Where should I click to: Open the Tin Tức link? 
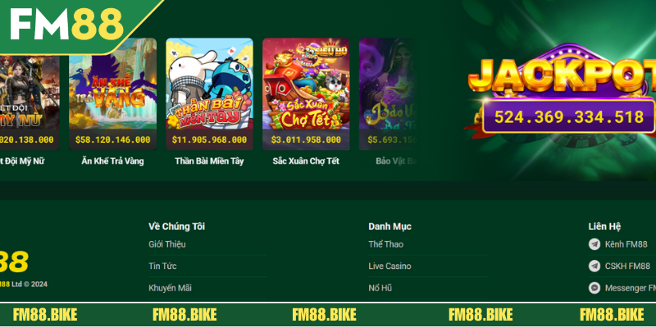[162, 266]
